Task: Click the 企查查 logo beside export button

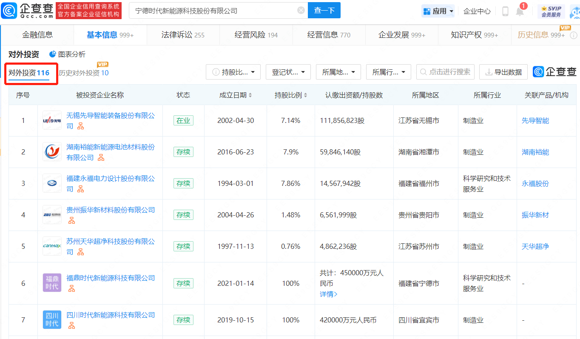Action: pyautogui.click(x=555, y=72)
